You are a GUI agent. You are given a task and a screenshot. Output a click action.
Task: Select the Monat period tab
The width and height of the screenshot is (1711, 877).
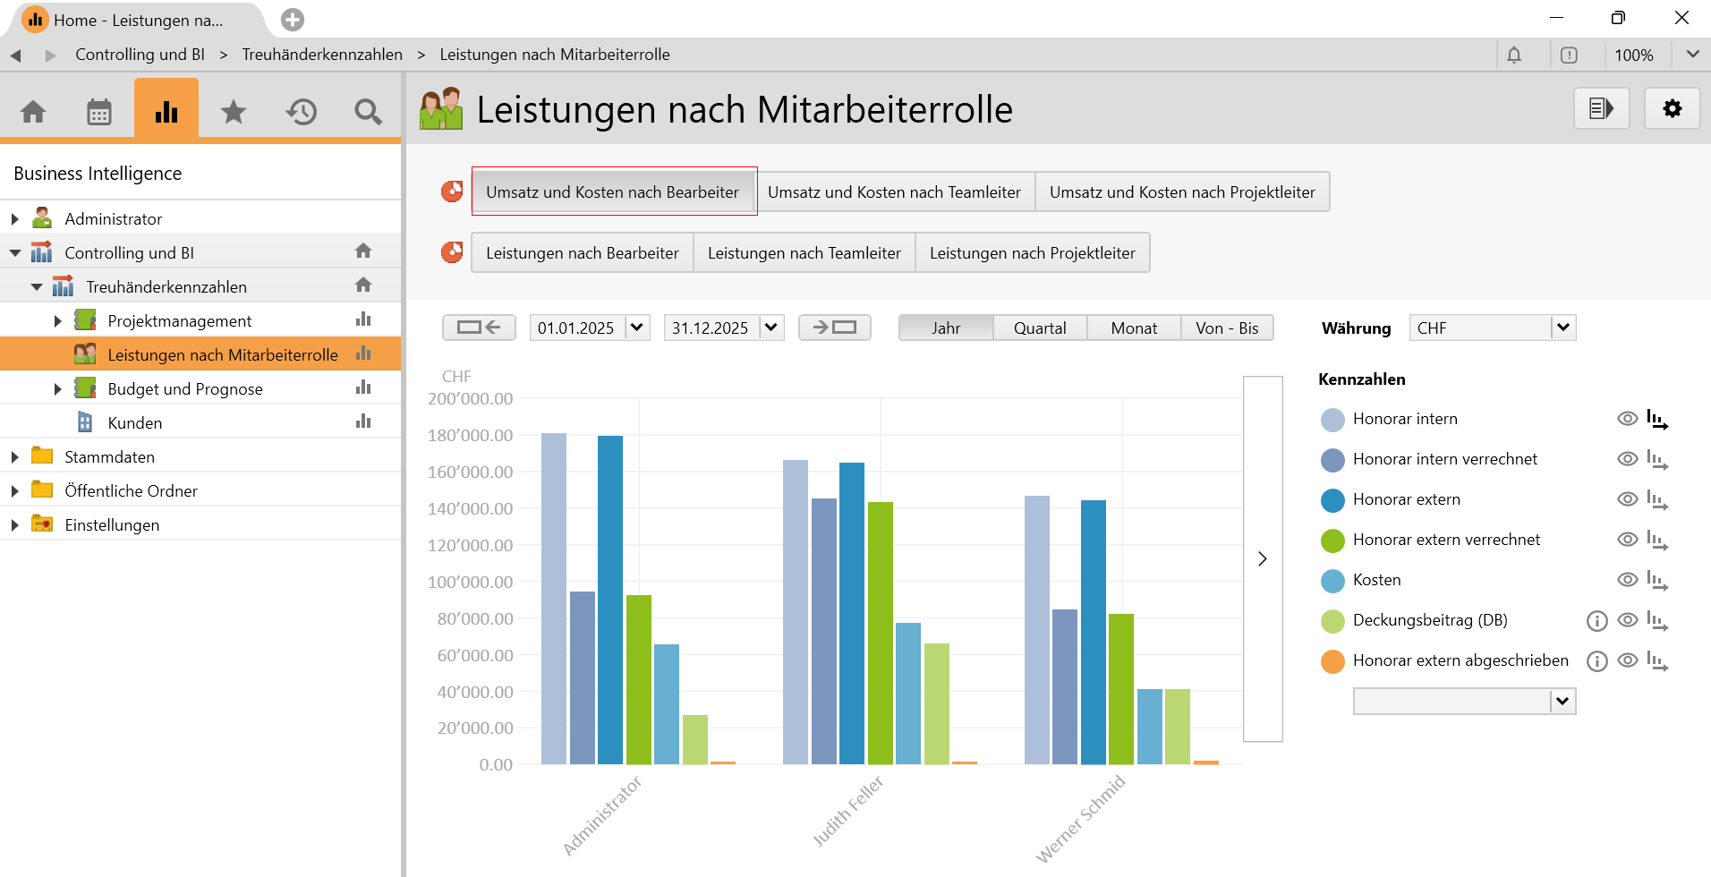click(1133, 328)
